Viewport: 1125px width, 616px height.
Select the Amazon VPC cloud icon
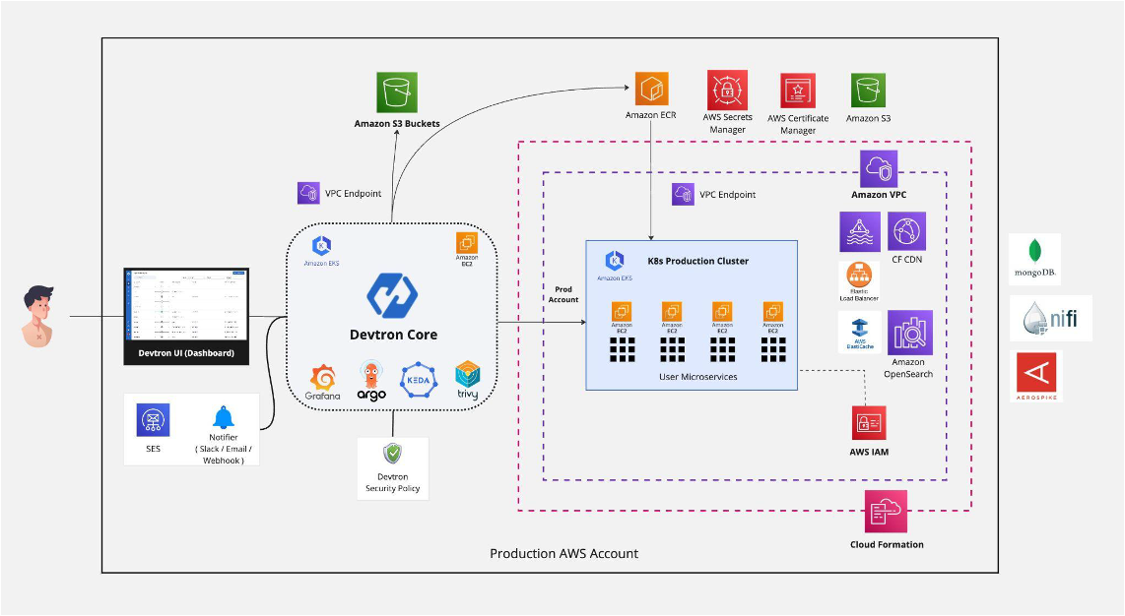[878, 169]
